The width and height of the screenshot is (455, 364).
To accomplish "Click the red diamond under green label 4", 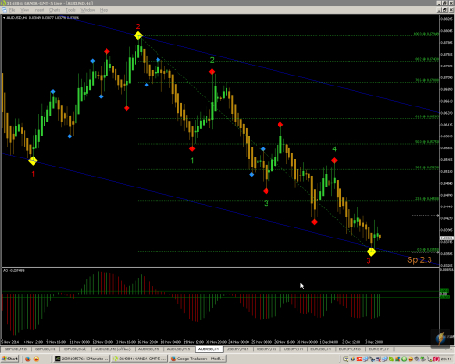I will click(x=334, y=160).
